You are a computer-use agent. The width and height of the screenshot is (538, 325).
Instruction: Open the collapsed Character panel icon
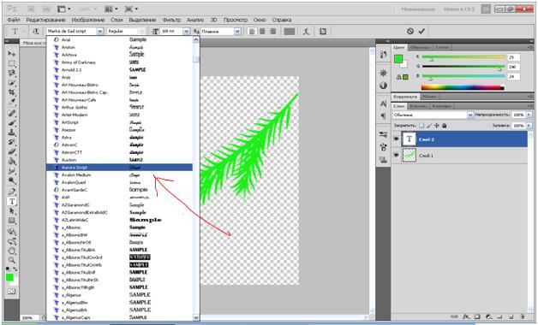click(383, 103)
